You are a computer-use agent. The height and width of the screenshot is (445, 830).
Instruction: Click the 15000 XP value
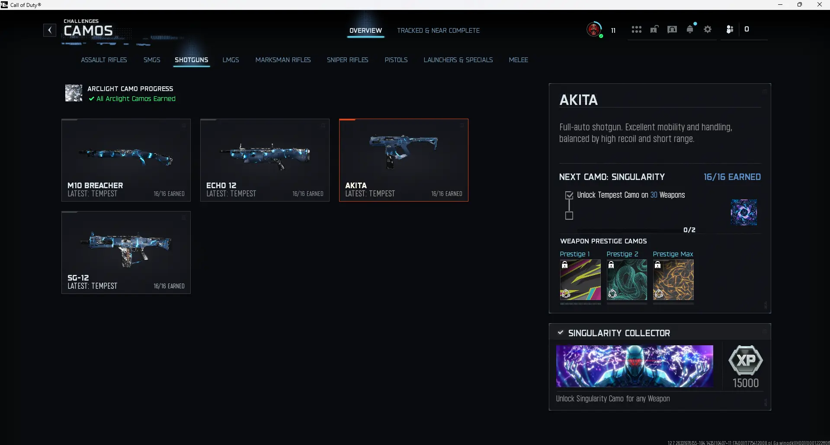pos(746,383)
